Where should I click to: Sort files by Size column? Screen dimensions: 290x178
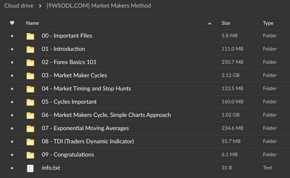click(x=226, y=23)
